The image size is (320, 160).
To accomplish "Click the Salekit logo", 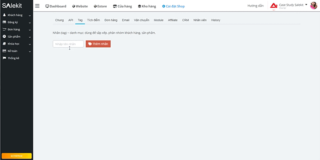I will [12, 6].
